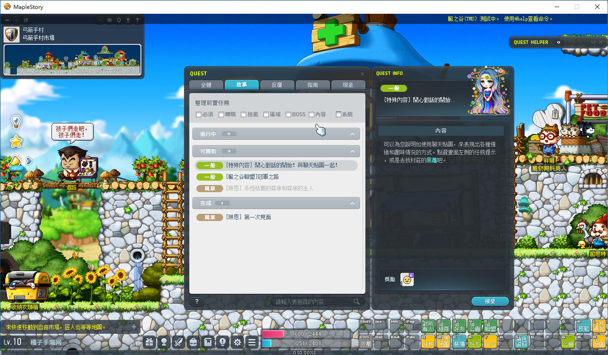Open the gift box cash shop icon
Image resolution: width=608 pixels, height=355 pixels.
pyautogui.click(x=149, y=342)
